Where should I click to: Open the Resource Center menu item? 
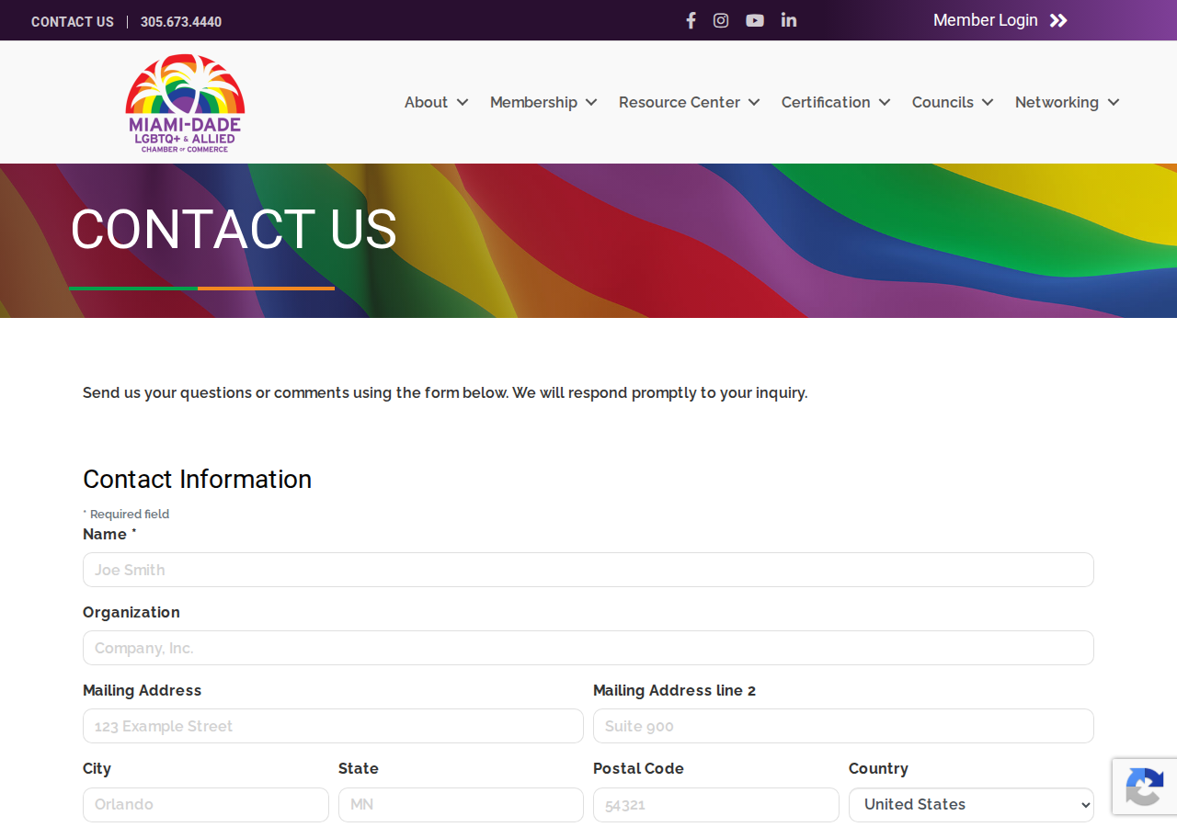(680, 102)
